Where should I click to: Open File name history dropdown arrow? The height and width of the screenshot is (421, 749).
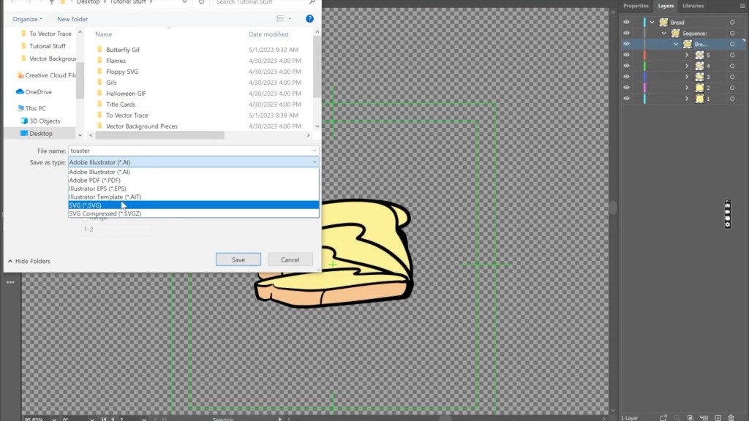315,151
